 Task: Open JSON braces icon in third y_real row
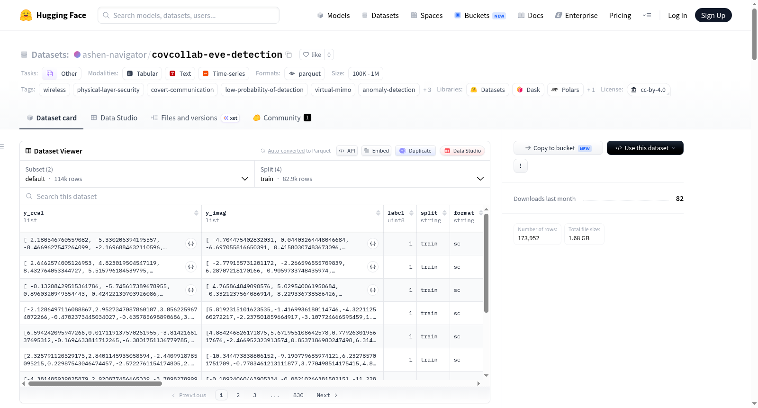(191, 290)
